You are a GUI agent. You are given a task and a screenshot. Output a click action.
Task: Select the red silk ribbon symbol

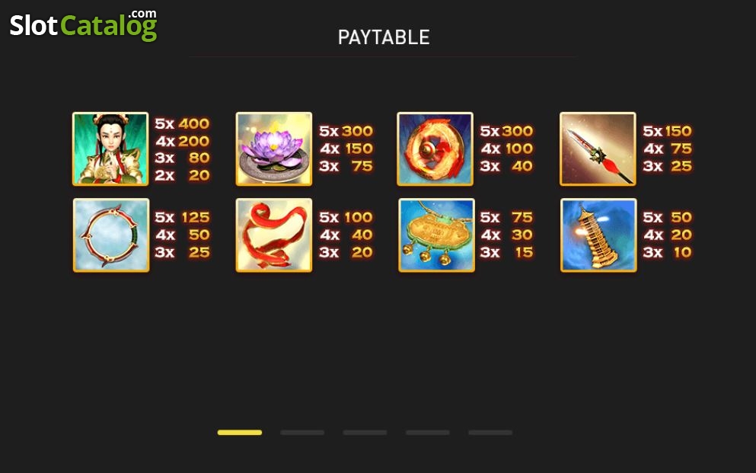(x=274, y=235)
